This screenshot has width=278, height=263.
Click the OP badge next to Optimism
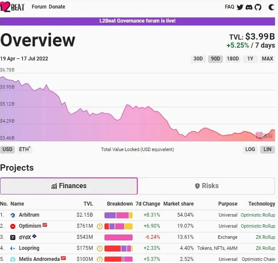[x=45, y=225]
